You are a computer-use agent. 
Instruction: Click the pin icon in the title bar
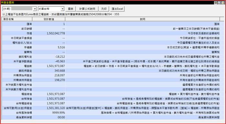216,3
